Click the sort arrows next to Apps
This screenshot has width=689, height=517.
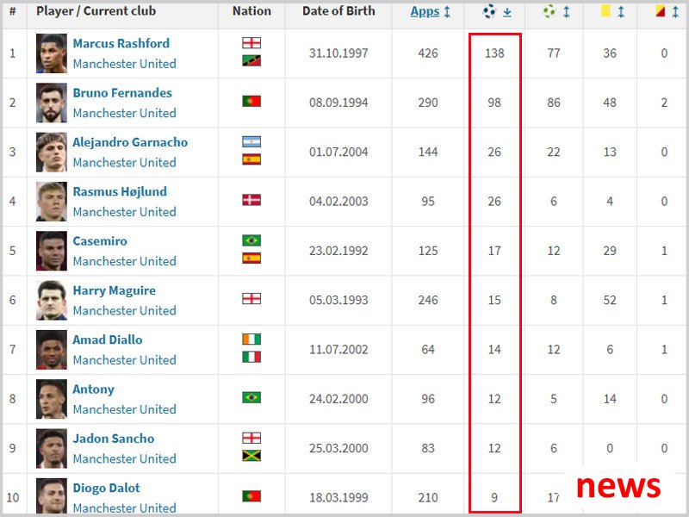pos(447,12)
